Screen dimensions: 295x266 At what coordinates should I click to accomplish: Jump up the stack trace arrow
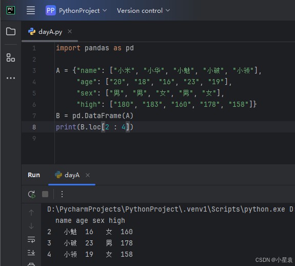[x=31, y=213]
